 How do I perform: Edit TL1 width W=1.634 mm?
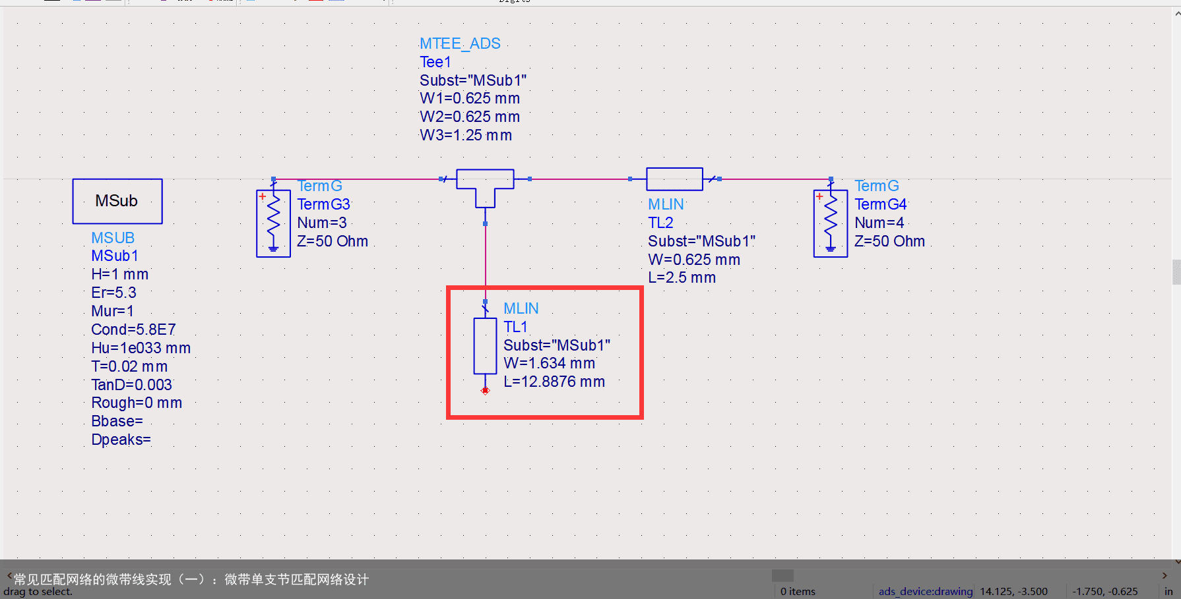(x=550, y=363)
